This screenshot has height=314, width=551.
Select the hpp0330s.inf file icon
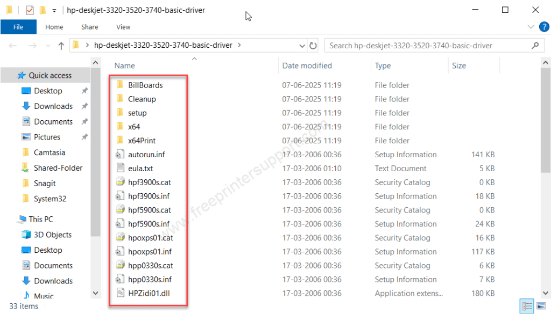tap(120, 279)
